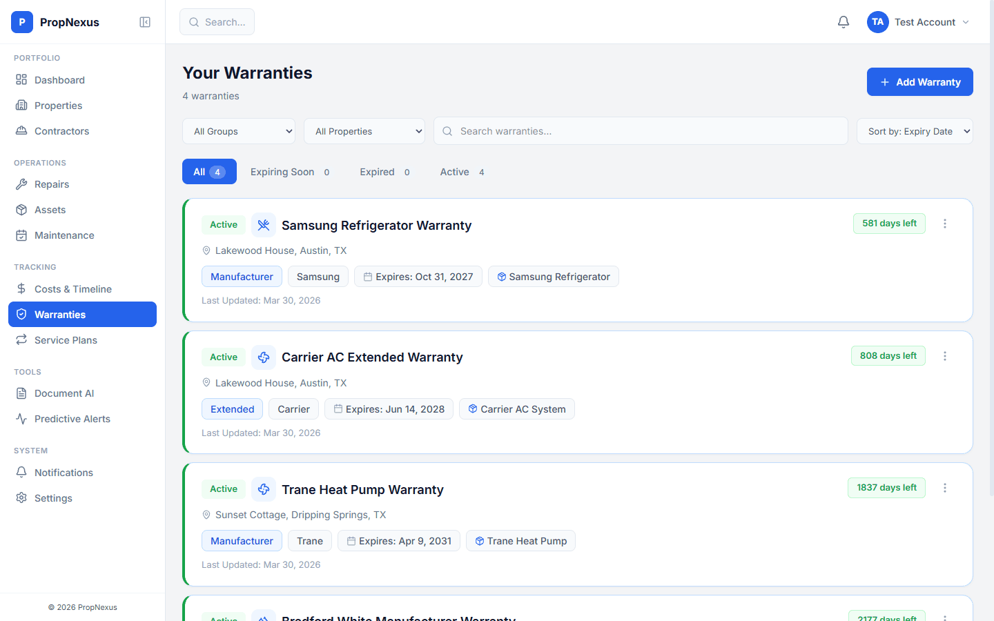Open the three-dot menu on Carrier AC warranty
994x621 pixels.
945,355
